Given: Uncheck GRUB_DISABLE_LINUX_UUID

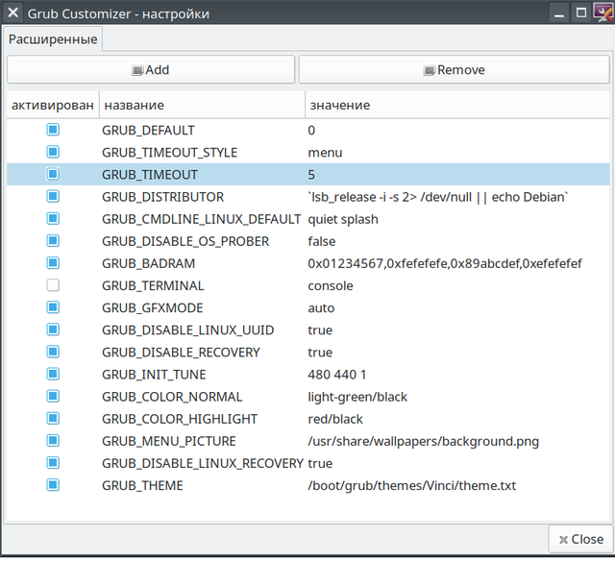Looking at the screenshot, I should [53, 330].
